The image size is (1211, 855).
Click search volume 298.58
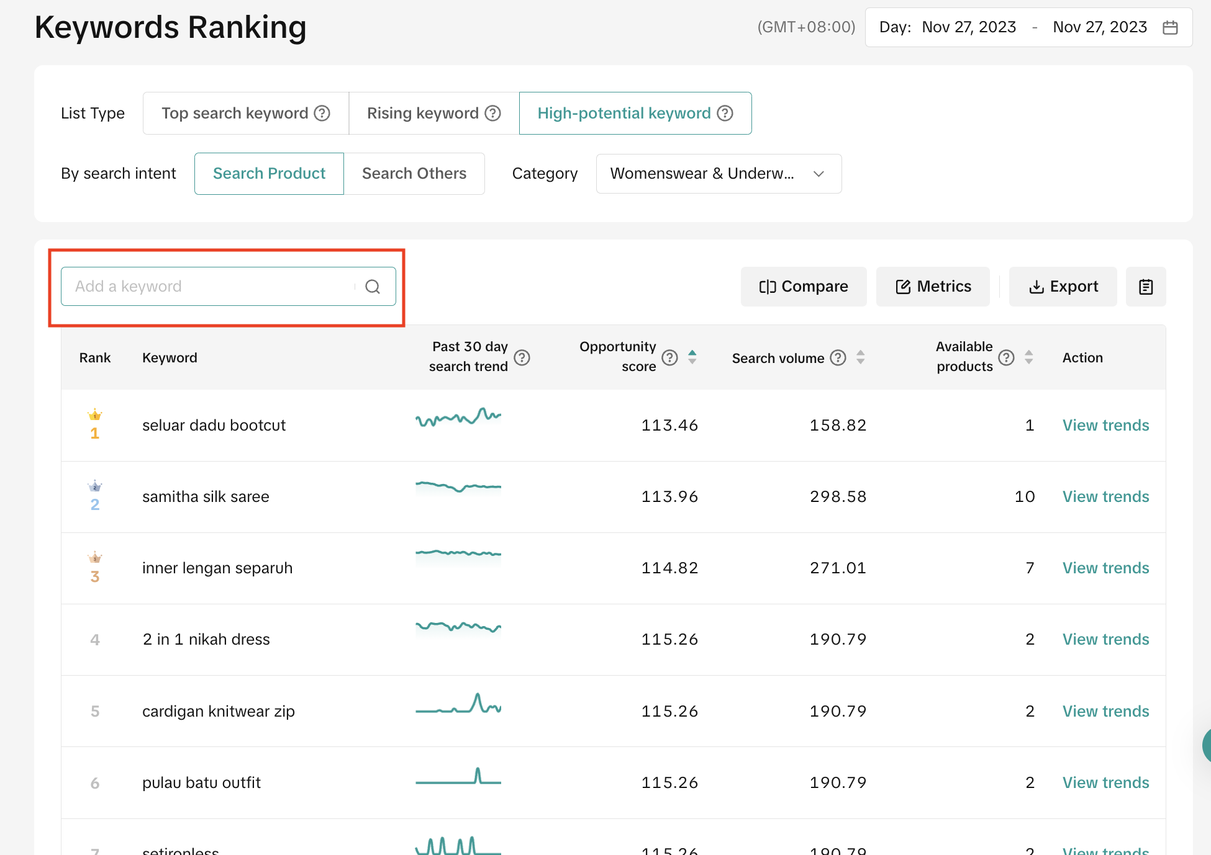tap(838, 496)
